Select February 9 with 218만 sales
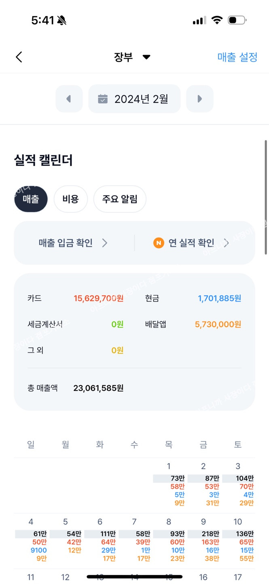This screenshot has height=584, width=269. tap(203, 540)
